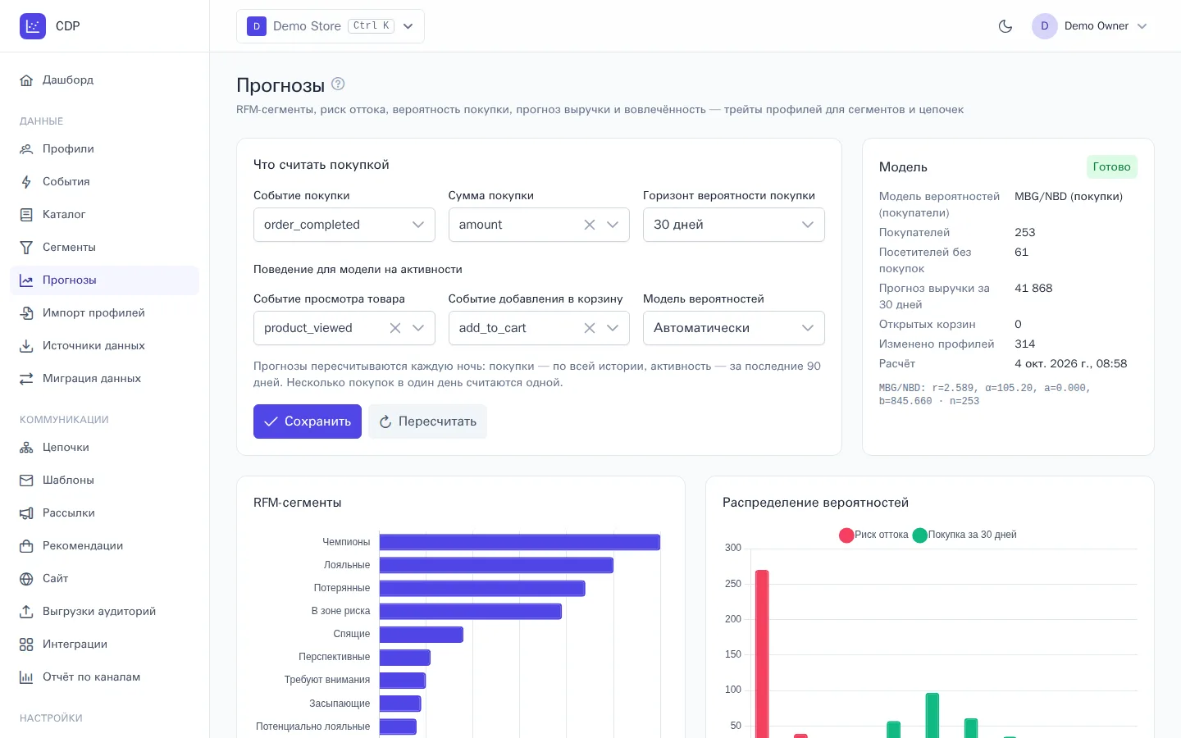Screen dimensions: 1181x738
Task: Click the Дашборд home icon
Action: 26,80
